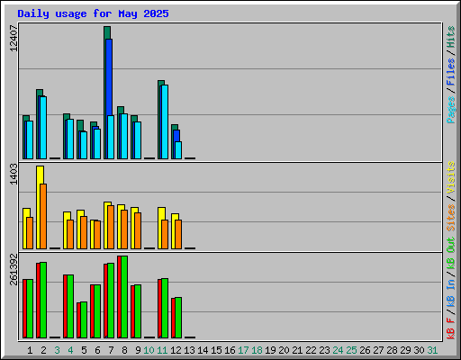Image resolution: width=461 pixels, height=360 pixels.
Task: Click green day 11 label
Action: coord(162,350)
